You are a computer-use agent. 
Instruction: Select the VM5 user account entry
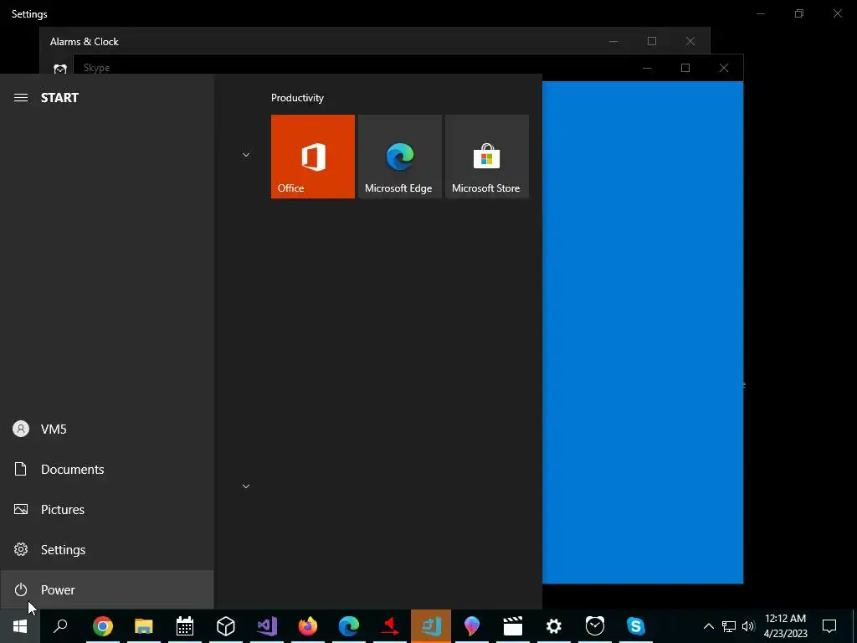107,430
